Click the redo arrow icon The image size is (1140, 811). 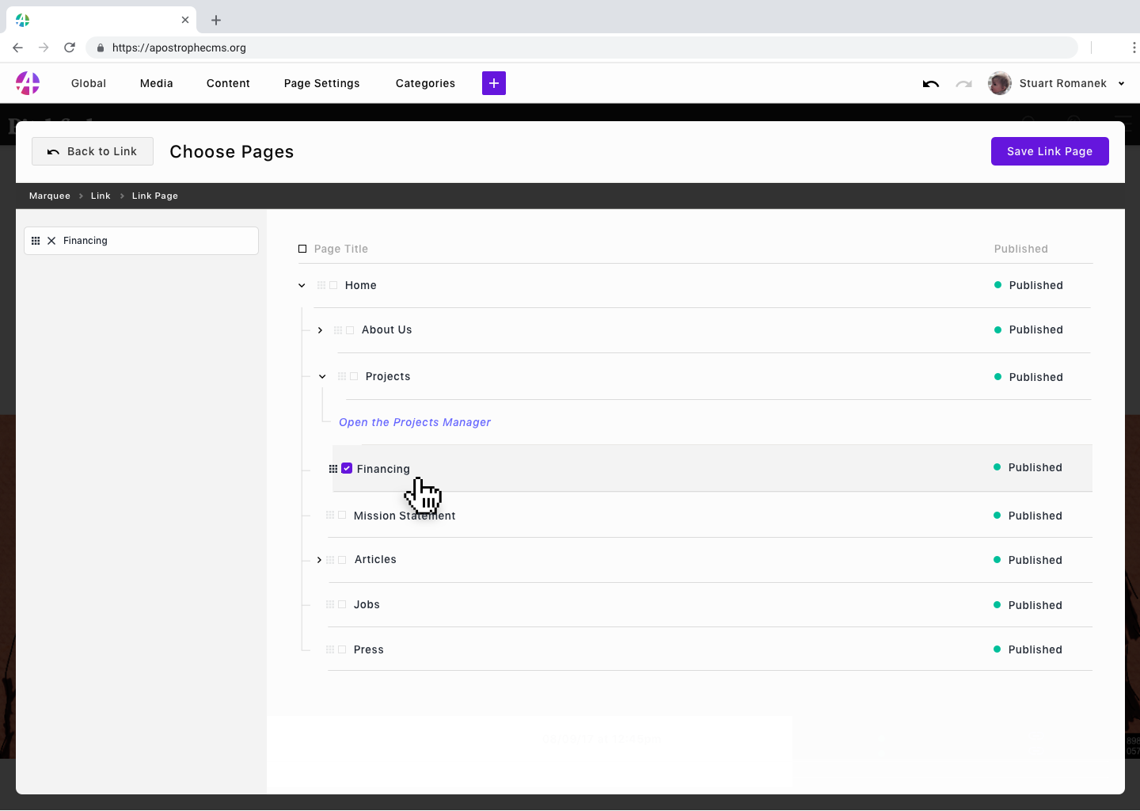coord(963,83)
